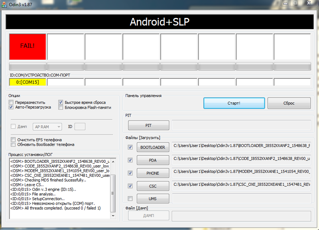Image resolution: width=319 pixels, height=230 pixels.
Task: Uncheck Авто-Перезагрузка option
Action: (x=11, y=107)
